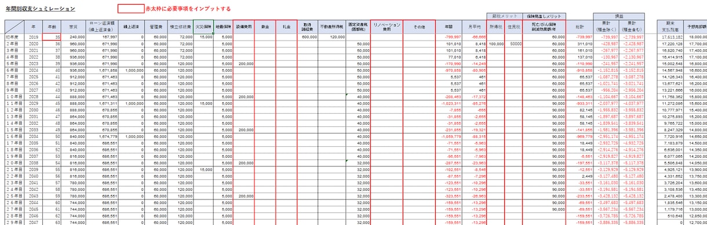Click the 設備費用 column header

[x=244, y=27]
